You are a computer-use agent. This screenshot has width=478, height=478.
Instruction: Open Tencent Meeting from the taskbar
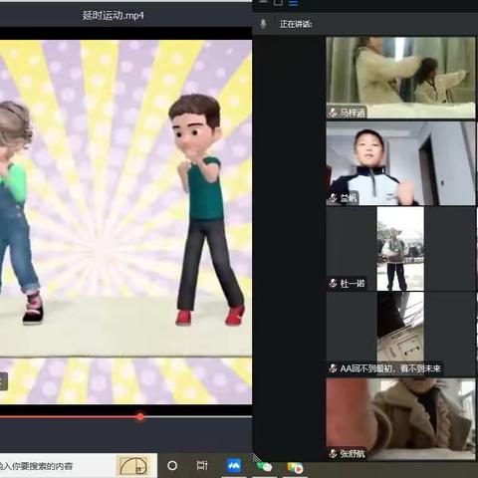point(234,466)
